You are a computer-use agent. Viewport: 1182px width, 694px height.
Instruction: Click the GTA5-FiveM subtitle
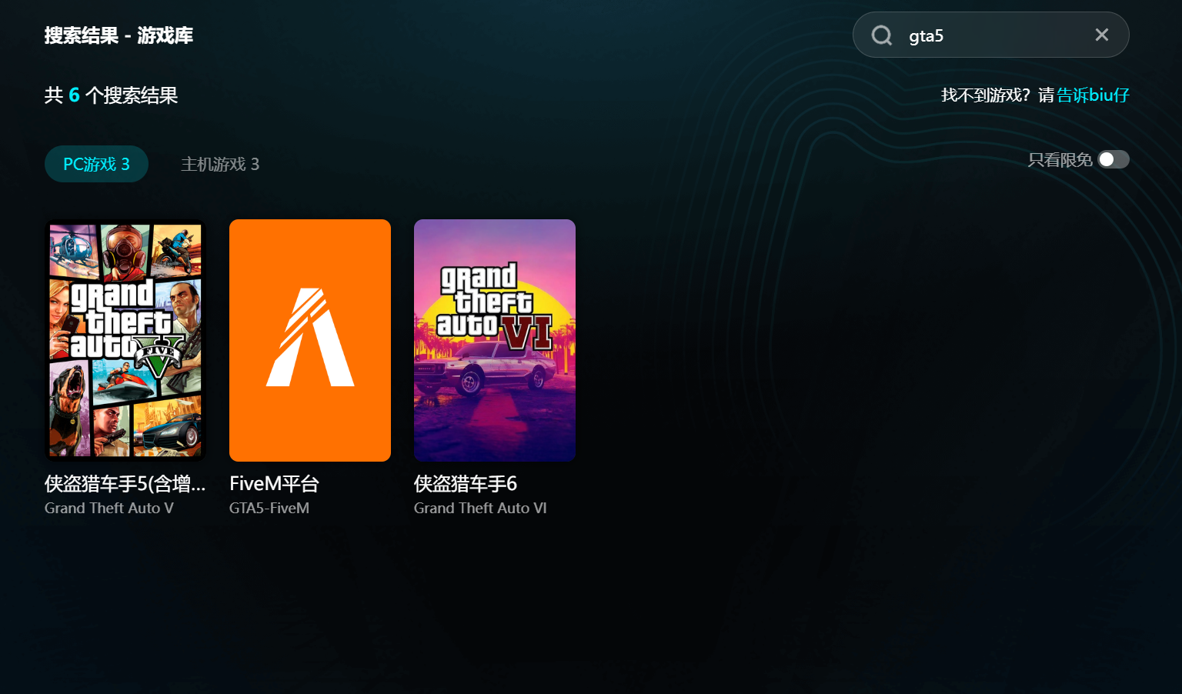point(269,509)
